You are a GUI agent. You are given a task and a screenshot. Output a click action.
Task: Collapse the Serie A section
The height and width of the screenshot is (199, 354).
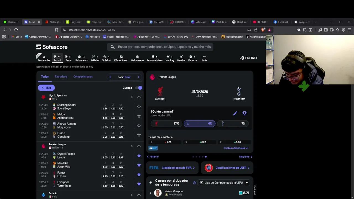[139, 195]
